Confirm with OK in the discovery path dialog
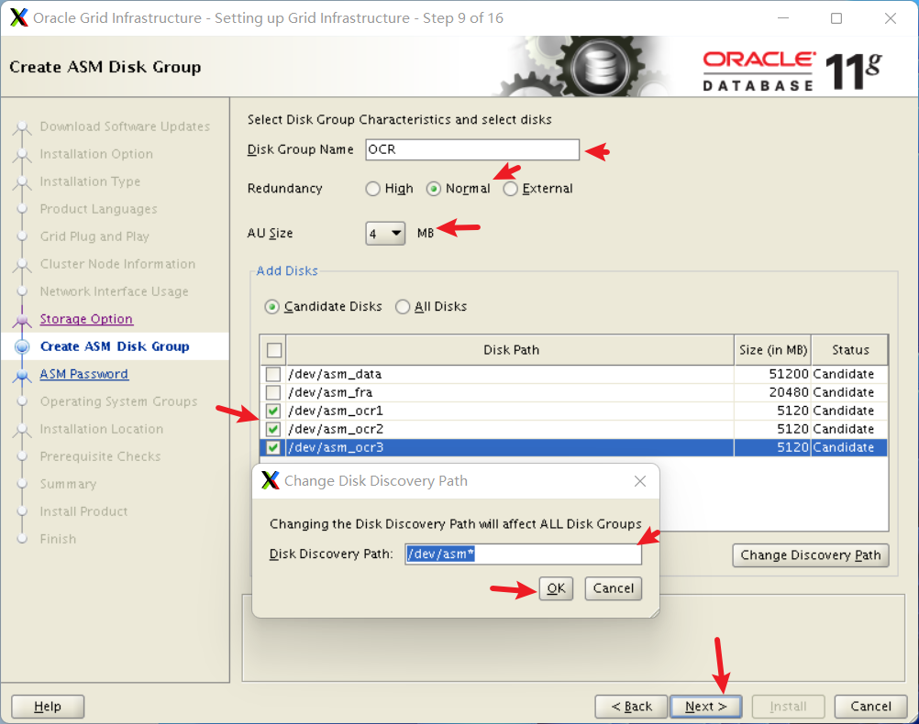919x724 pixels. [556, 588]
